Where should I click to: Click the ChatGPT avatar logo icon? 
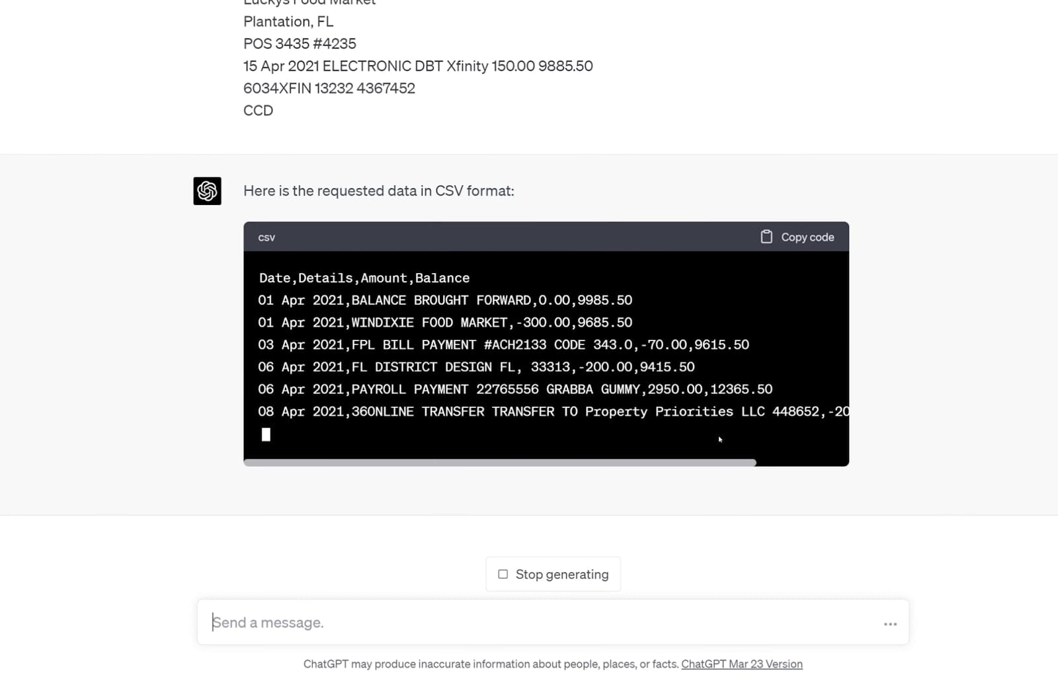click(207, 191)
